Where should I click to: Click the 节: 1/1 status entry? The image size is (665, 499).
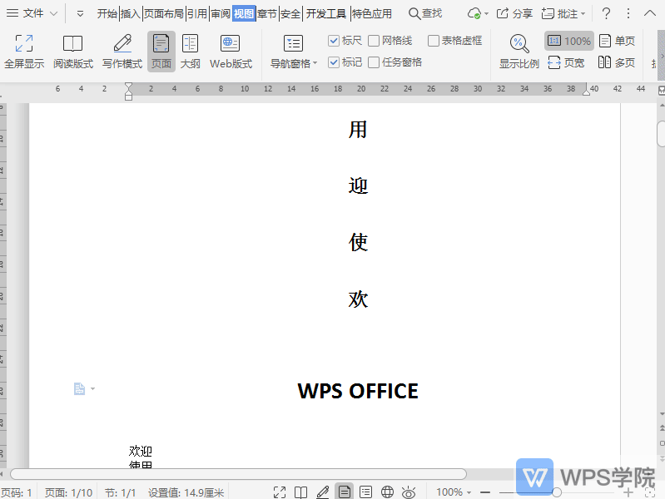coord(120,492)
